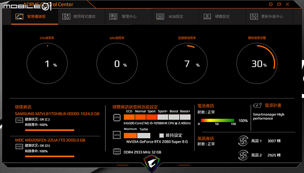Click the battery 100% value
This screenshot has width=304, height=173.
pos(243,121)
